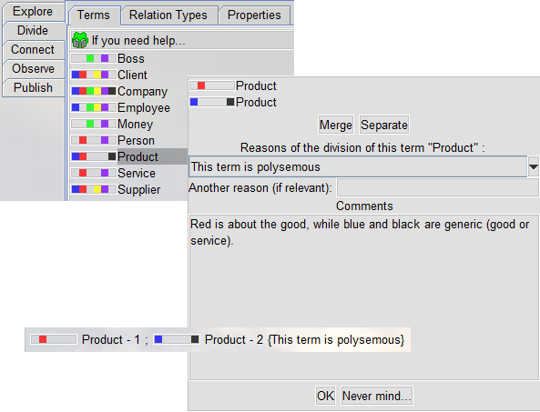Image resolution: width=540 pixels, height=412 pixels.
Task: Select the red-only Product entry in dialog
Action: (233, 86)
